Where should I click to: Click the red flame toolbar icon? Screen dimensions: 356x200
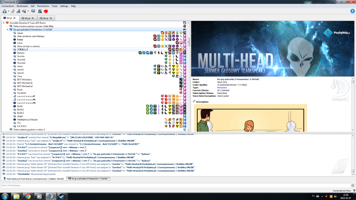46,11
